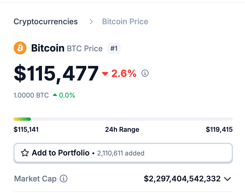Click the 24h high value $119,415
245x193 pixels.
click(219, 130)
